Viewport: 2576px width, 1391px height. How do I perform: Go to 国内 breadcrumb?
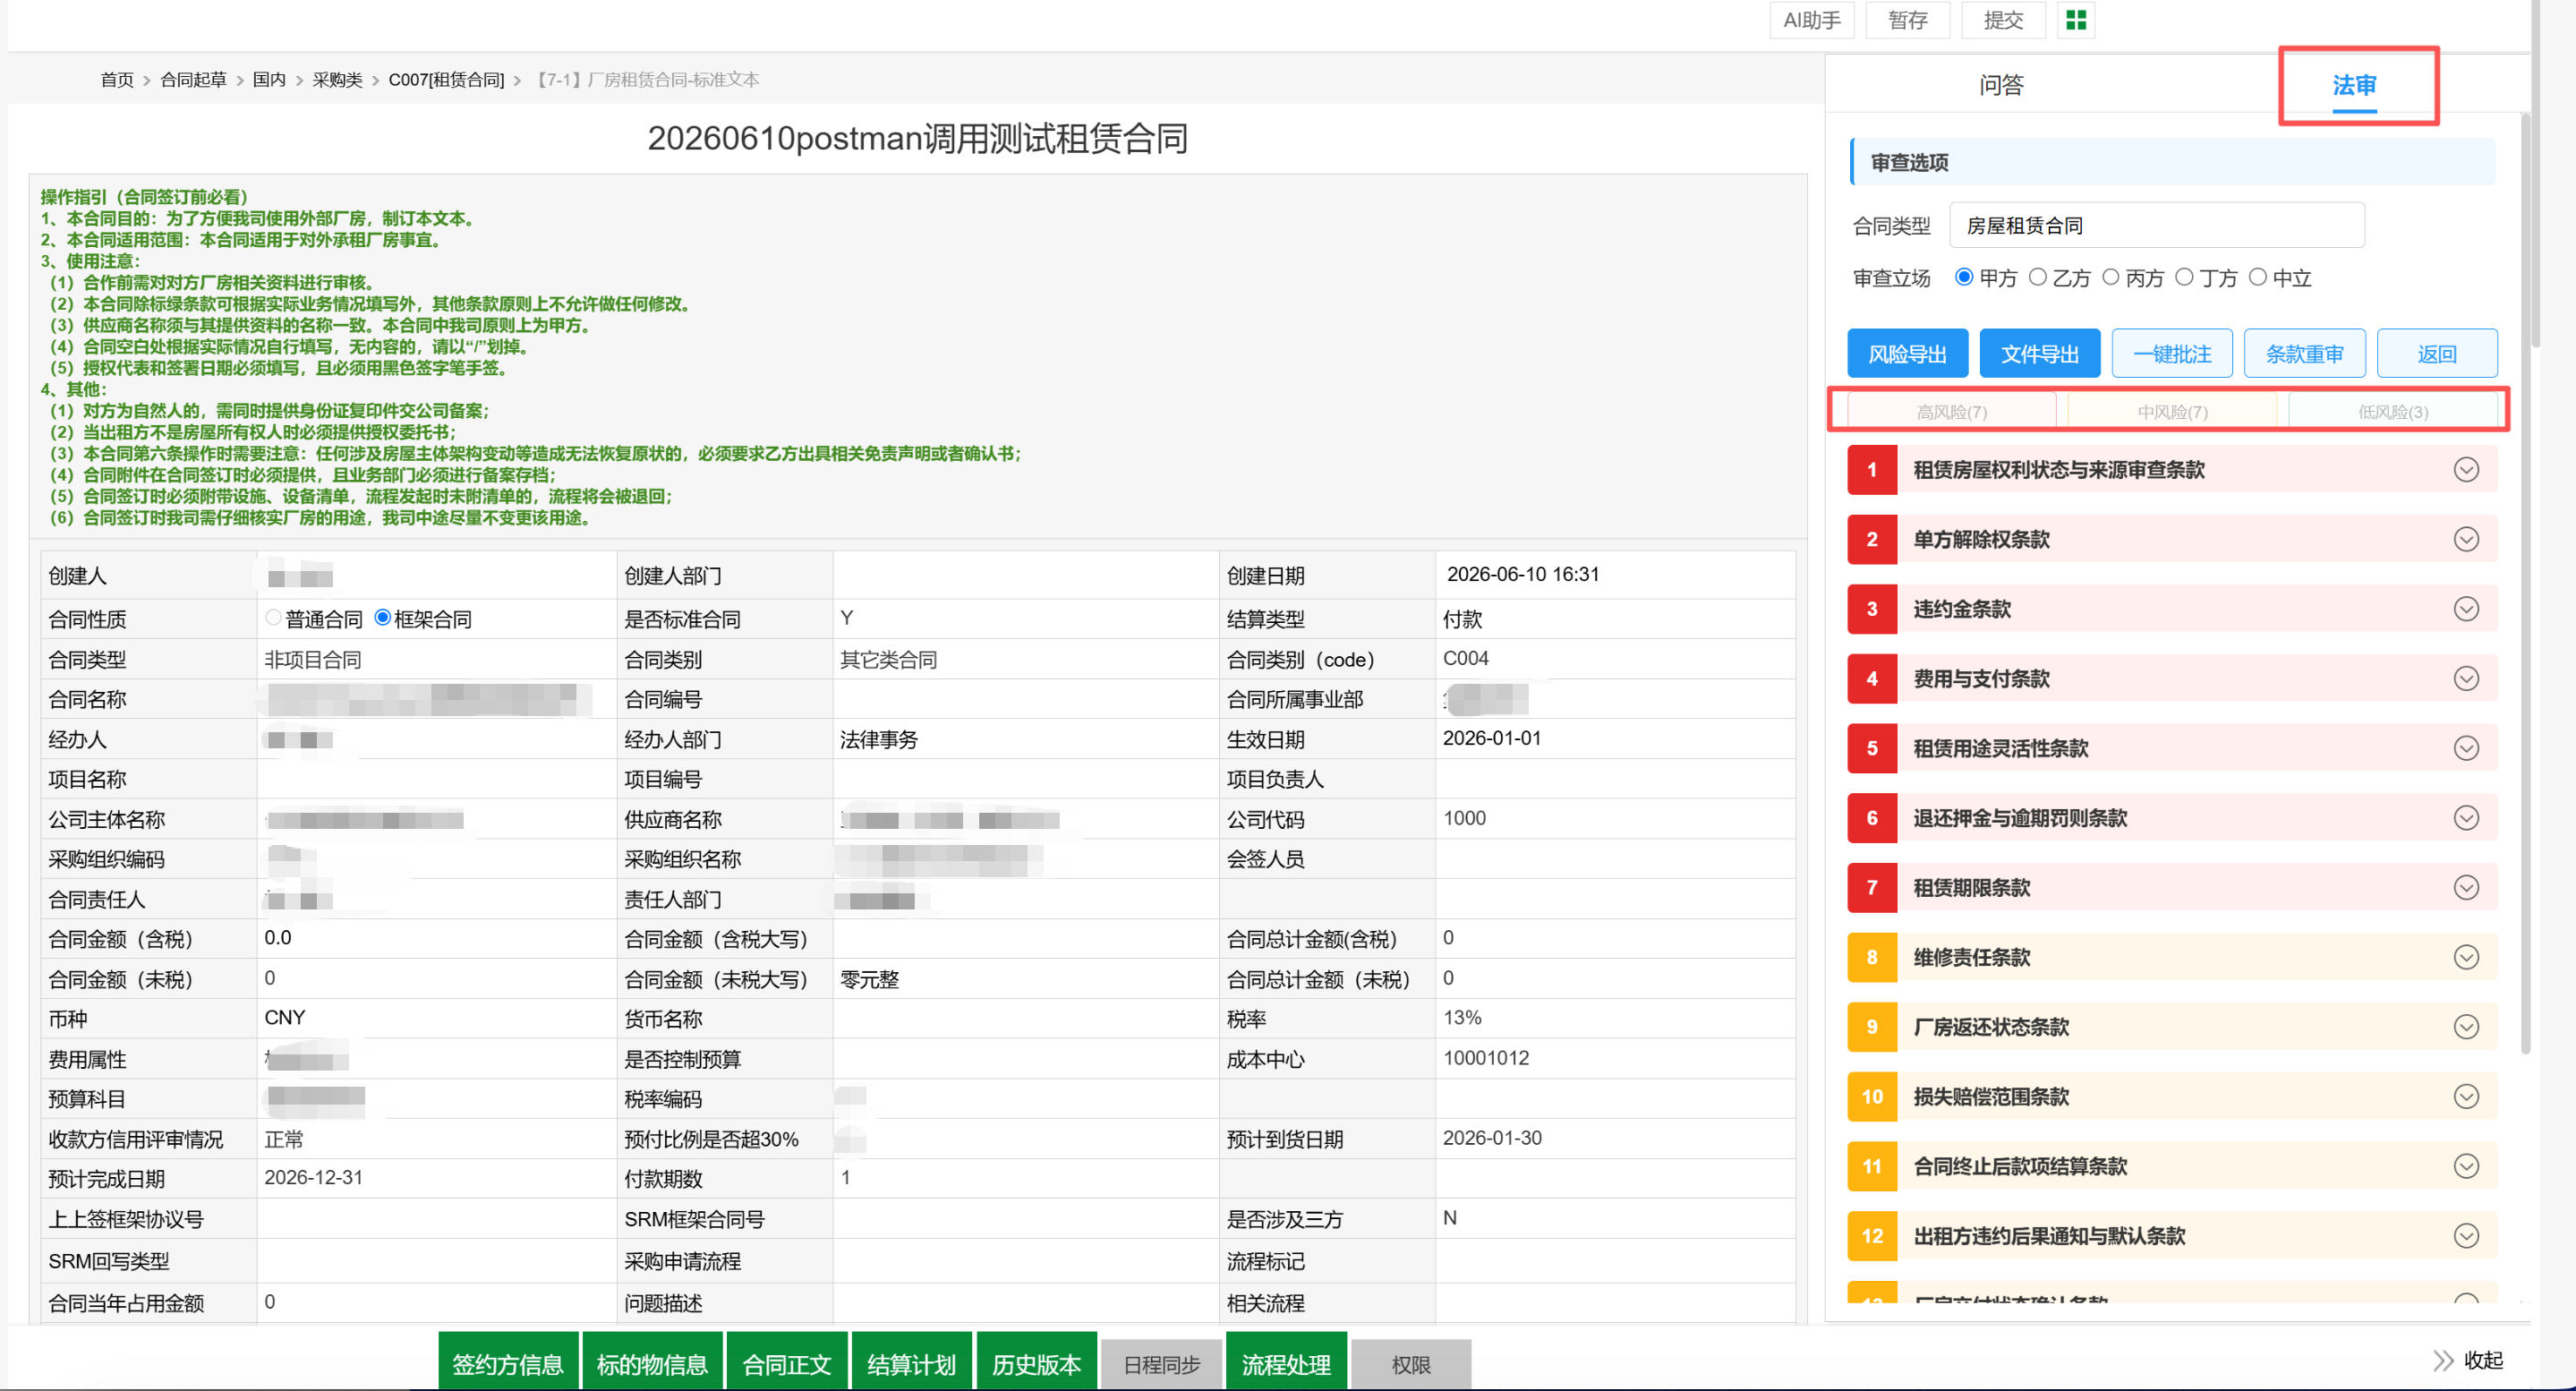[269, 80]
